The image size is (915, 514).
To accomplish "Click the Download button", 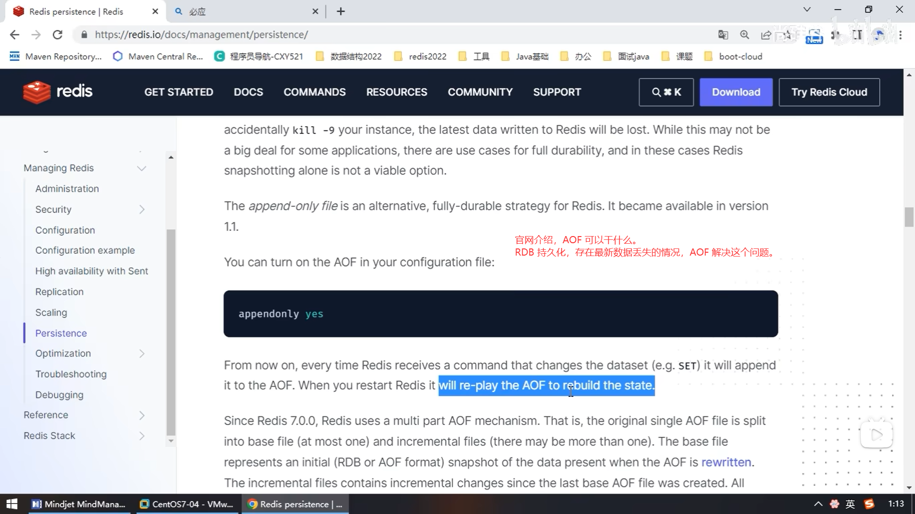I will click(736, 92).
